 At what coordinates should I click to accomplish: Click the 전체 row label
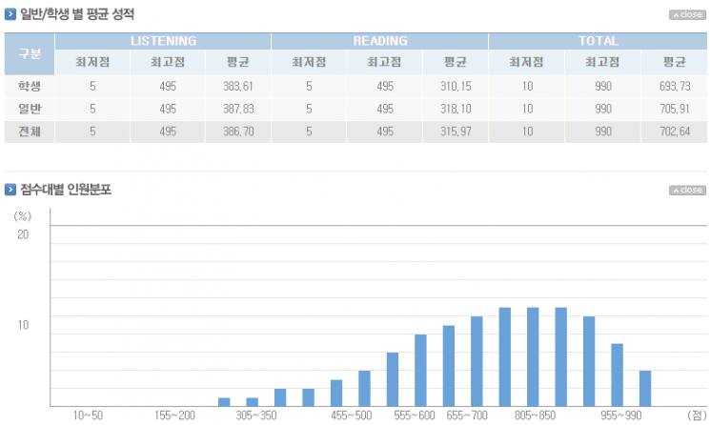[30, 132]
